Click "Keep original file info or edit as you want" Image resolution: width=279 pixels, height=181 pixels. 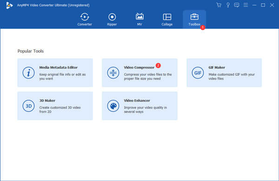(x=62, y=76)
